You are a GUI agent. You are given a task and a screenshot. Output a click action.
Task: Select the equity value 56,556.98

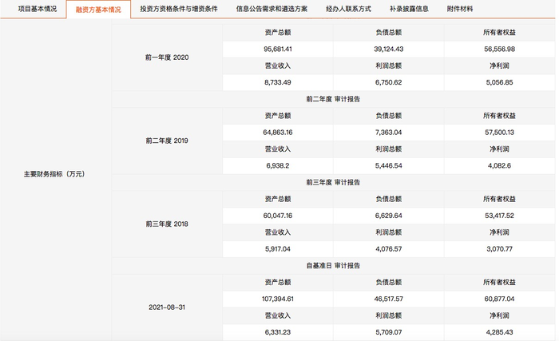coord(499,50)
